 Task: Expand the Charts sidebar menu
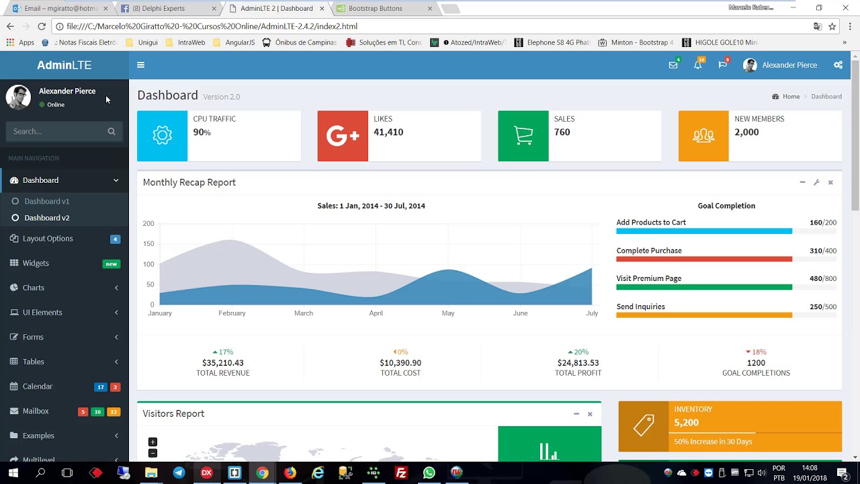click(x=64, y=288)
